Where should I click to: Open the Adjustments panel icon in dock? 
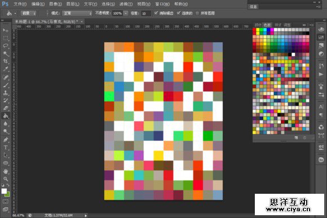click(x=321, y=54)
